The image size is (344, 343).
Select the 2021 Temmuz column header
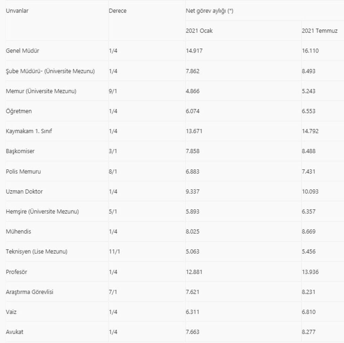click(x=319, y=31)
